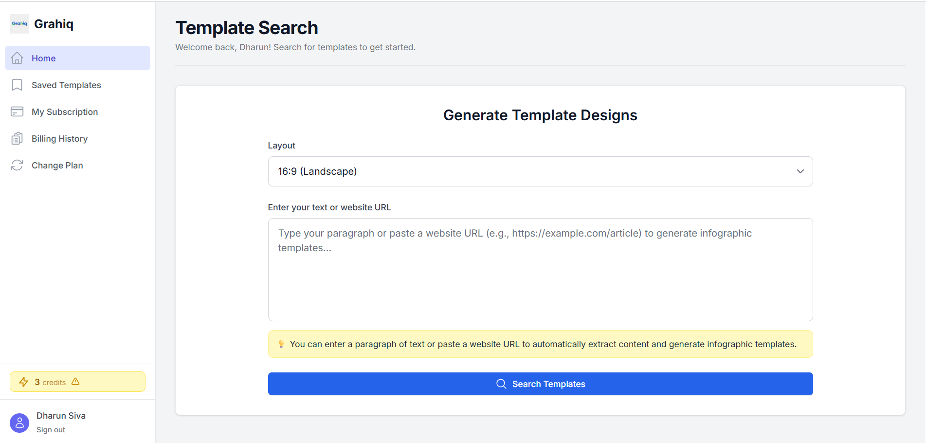The image size is (926, 443).
Task: Click the Change Plan refresh icon
Action: pyautogui.click(x=17, y=166)
